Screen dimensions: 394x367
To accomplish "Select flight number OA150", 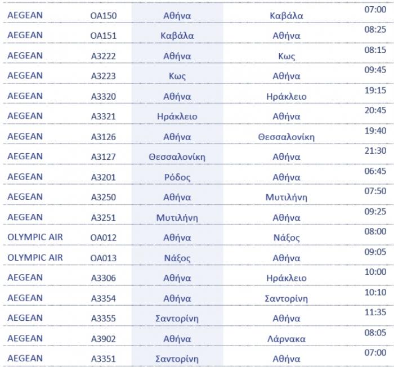I will pyautogui.click(x=103, y=16).
